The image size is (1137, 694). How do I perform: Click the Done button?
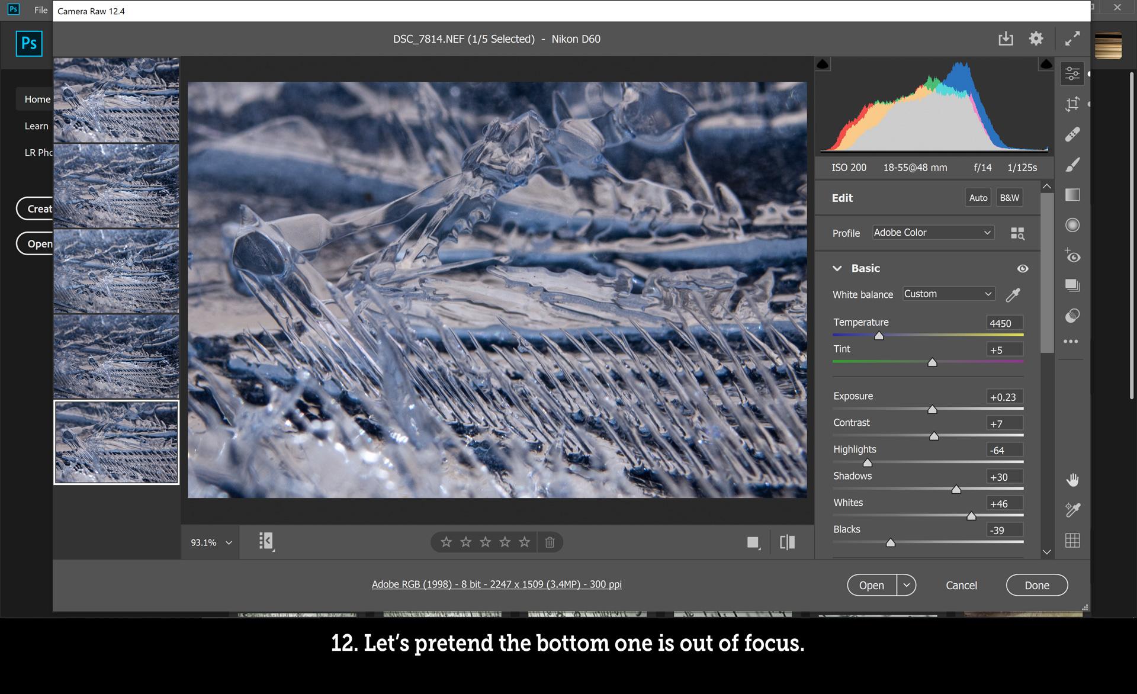[x=1037, y=584]
